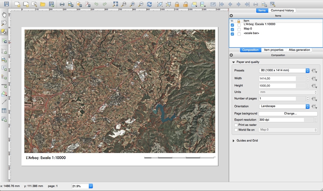Select the Pan composer hand tool
This screenshot has width=323, height=191.
pyautogui.click(x=4, y=15)
